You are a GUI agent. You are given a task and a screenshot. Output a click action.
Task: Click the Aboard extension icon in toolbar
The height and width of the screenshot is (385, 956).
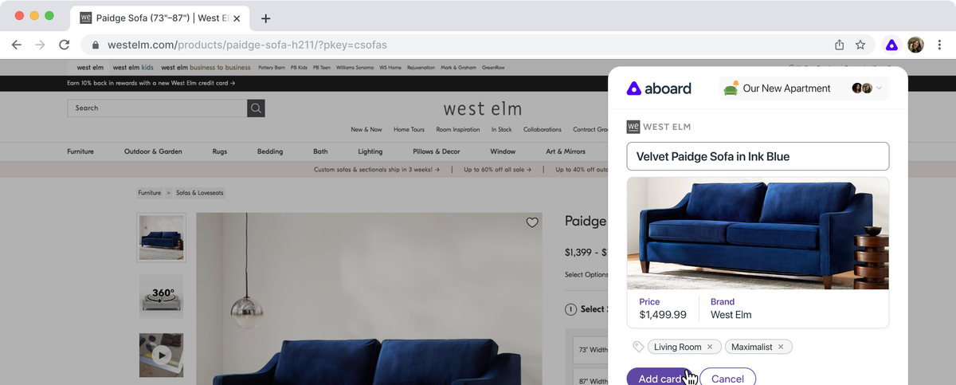[891, 45]
